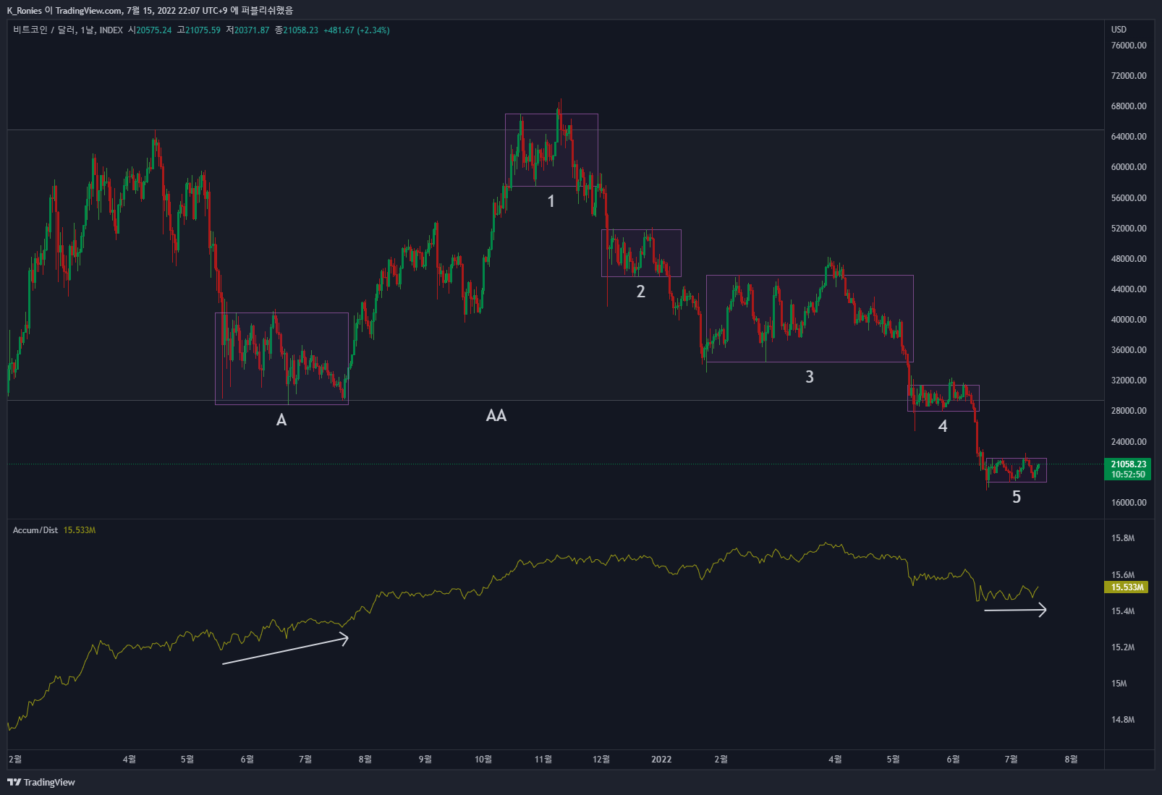Select the 'AA' text annotation on the chart
Screen dimensions: 1162x795
(x=496, y=415)
